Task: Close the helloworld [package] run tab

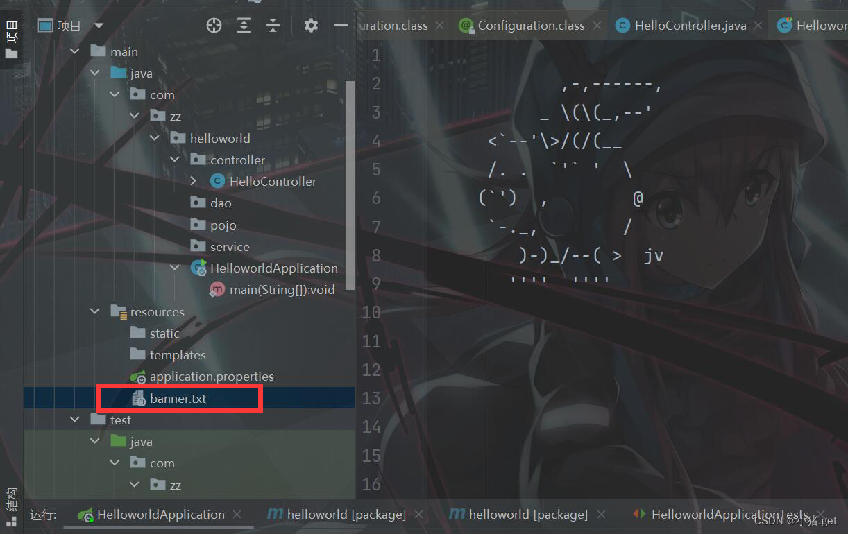Action: point(418,514)
